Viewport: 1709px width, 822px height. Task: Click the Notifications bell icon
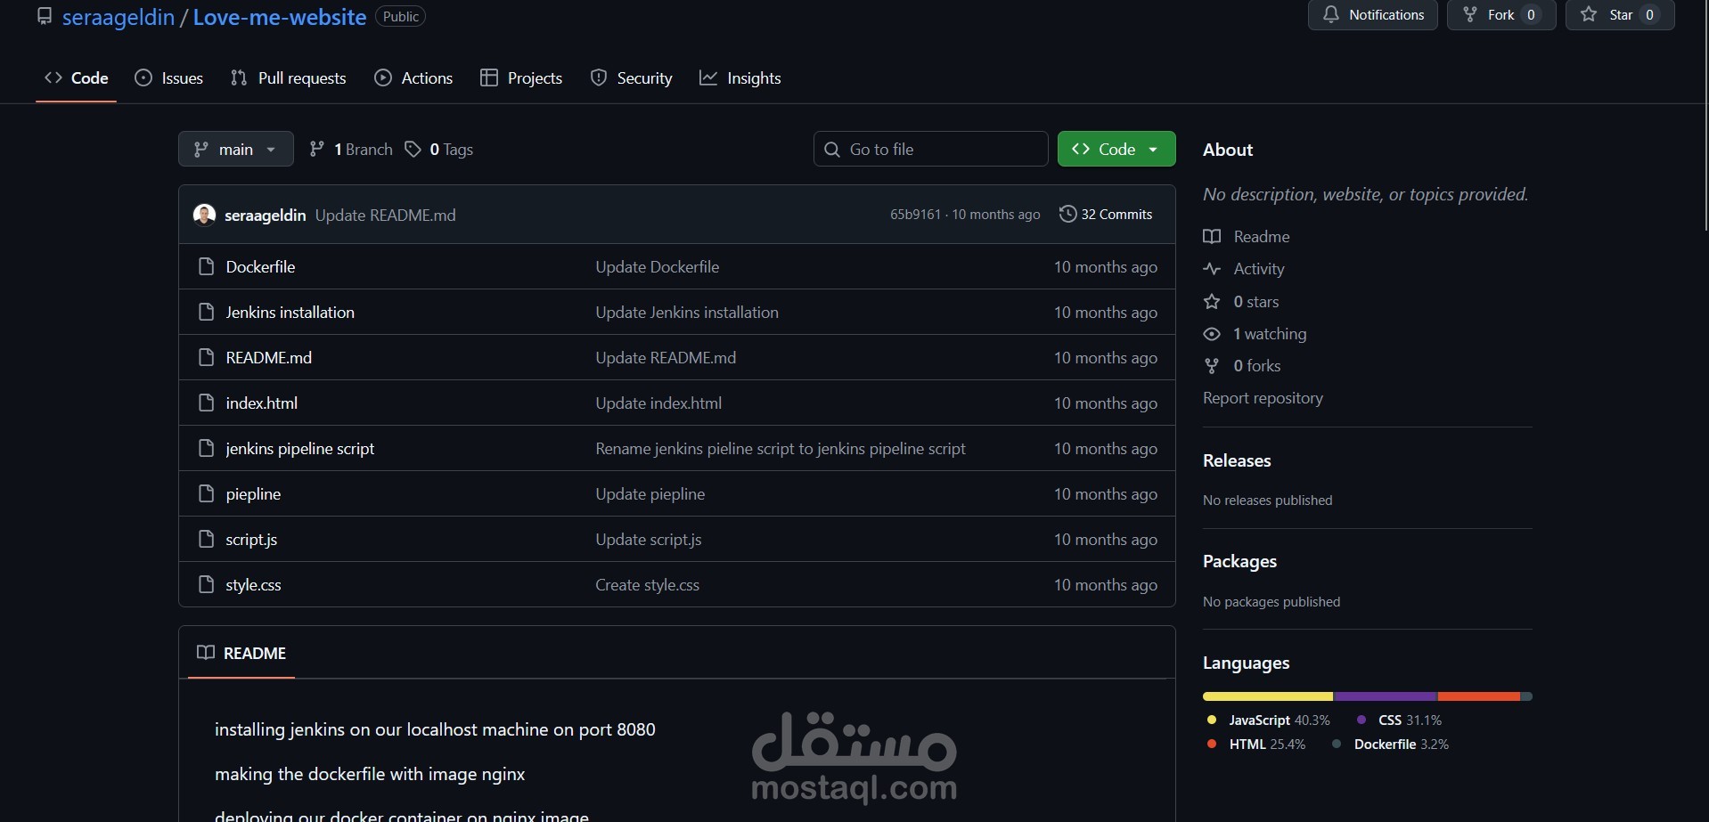1330,14
